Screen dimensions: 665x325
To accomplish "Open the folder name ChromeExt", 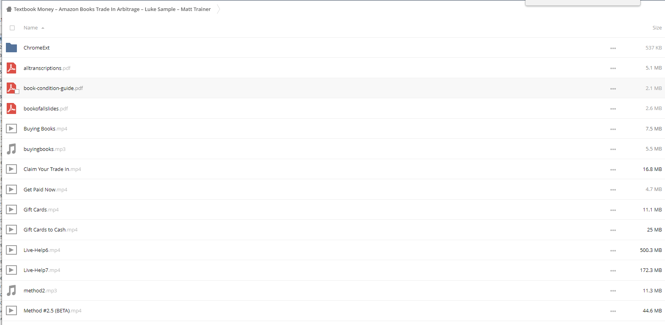I will point(37,48).
